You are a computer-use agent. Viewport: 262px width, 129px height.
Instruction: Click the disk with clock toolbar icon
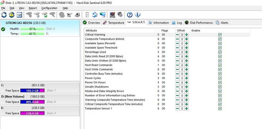[x=37, y=15]
